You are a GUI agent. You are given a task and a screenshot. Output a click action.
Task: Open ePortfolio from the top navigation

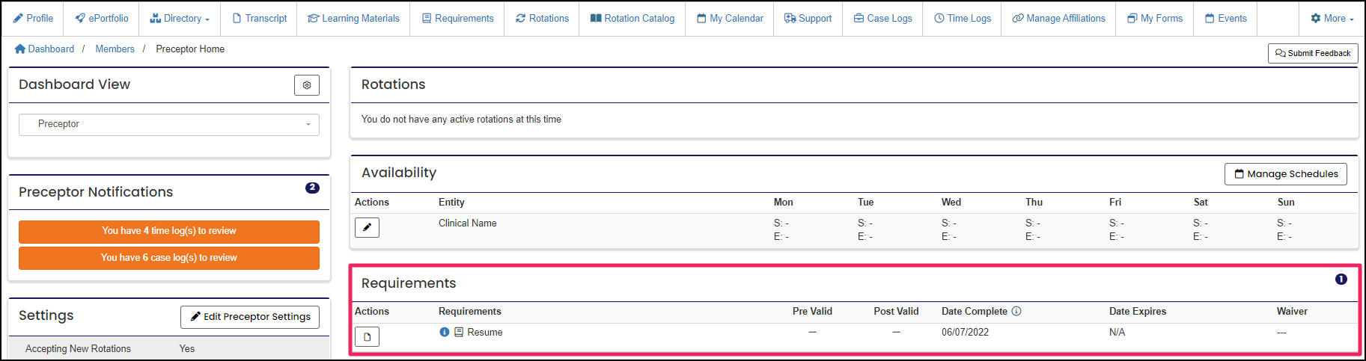tap(102, 18)
